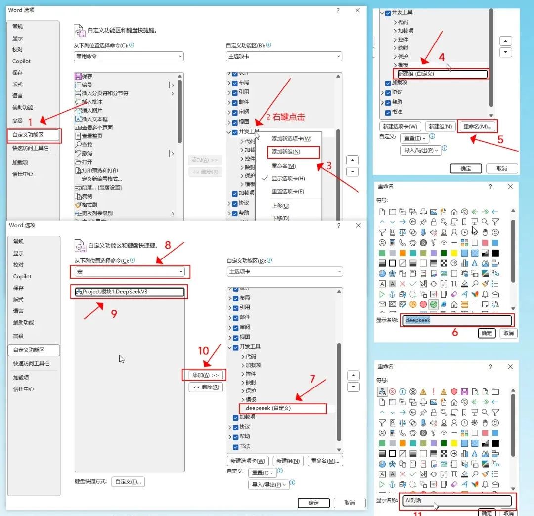Image resolution: width=534 pixels, height=516 pixels.
Task: Uncheck 开发工具 checkbox in lower Word Options dialog
Action: coord(236,347)
